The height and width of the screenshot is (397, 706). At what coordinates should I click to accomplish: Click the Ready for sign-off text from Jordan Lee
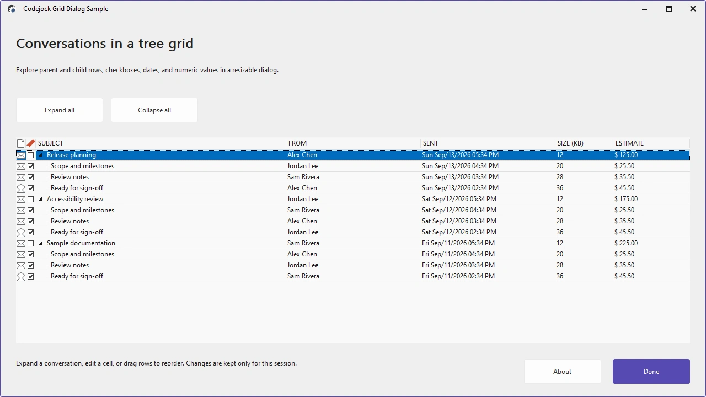click(x=77, y=232)
